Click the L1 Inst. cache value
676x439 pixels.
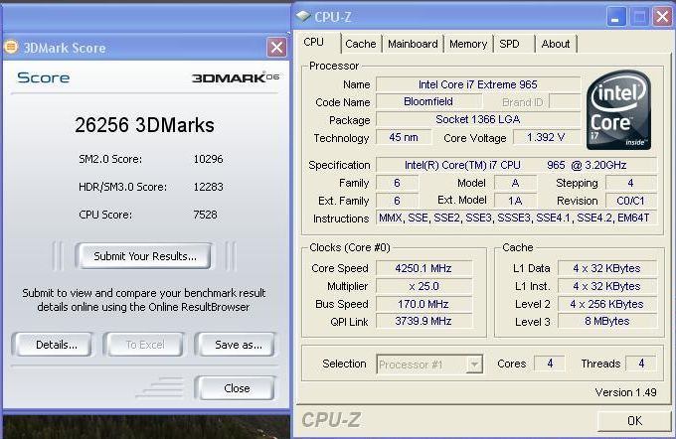pyautogui.click(x=607, y=286)
